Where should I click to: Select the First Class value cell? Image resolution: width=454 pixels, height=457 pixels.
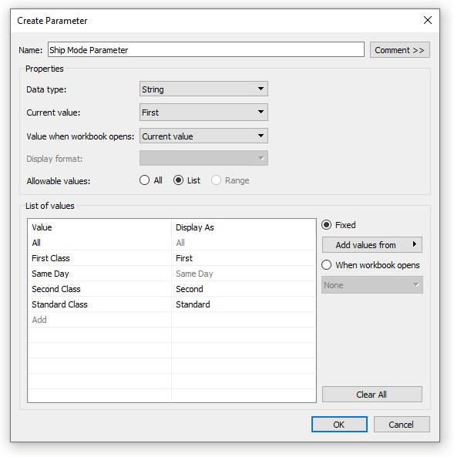pos(99,258)
